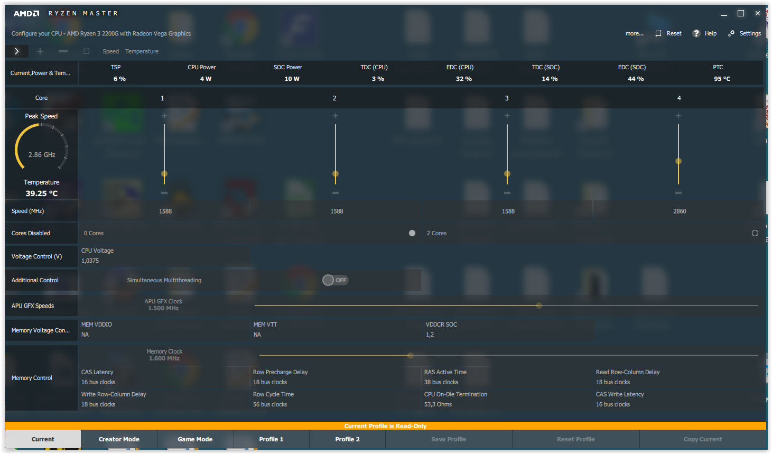
Task: Open the Profile 2 tab
Action: (x=347, y=439)
